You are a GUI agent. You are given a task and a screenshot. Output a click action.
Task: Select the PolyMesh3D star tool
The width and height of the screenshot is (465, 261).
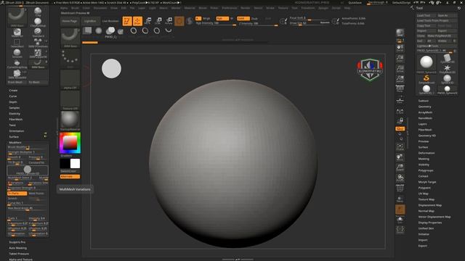tap(448, 69)
